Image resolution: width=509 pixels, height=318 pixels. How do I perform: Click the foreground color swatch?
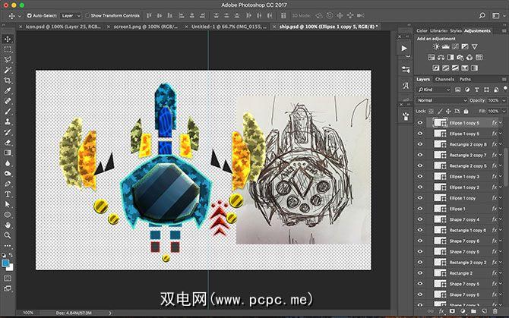[x=5, y=262]
